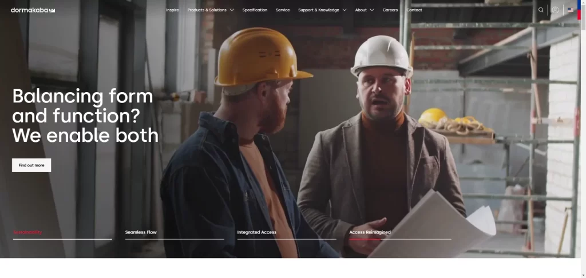Go to the Service page

coord(283,10)
